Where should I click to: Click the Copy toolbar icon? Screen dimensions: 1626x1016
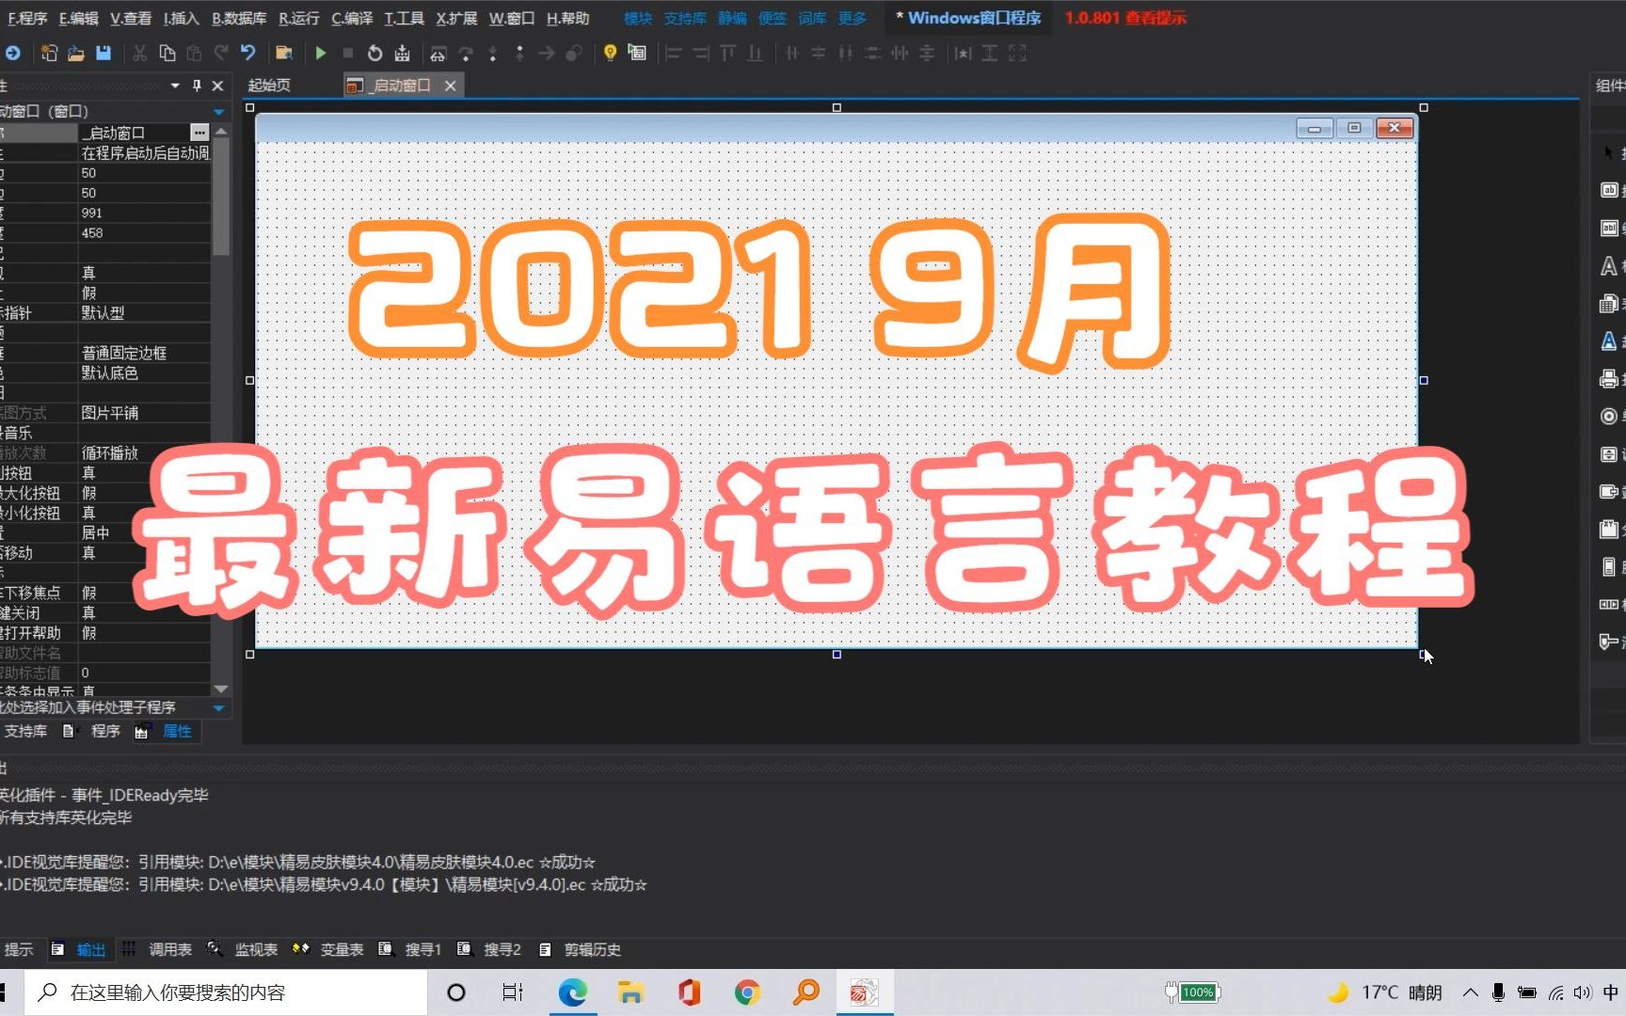[167, 54]
